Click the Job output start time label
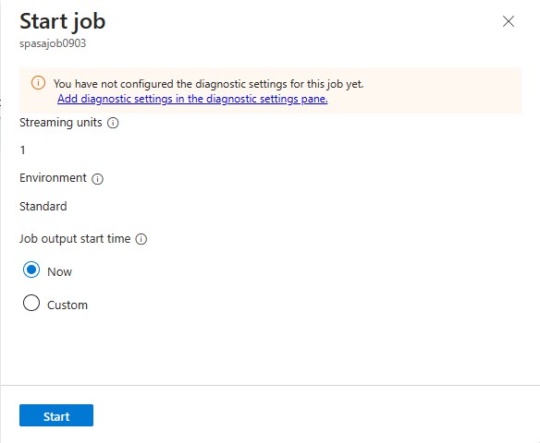The width and height of the screenshot is (540, 443). click(x=75, y=238)
